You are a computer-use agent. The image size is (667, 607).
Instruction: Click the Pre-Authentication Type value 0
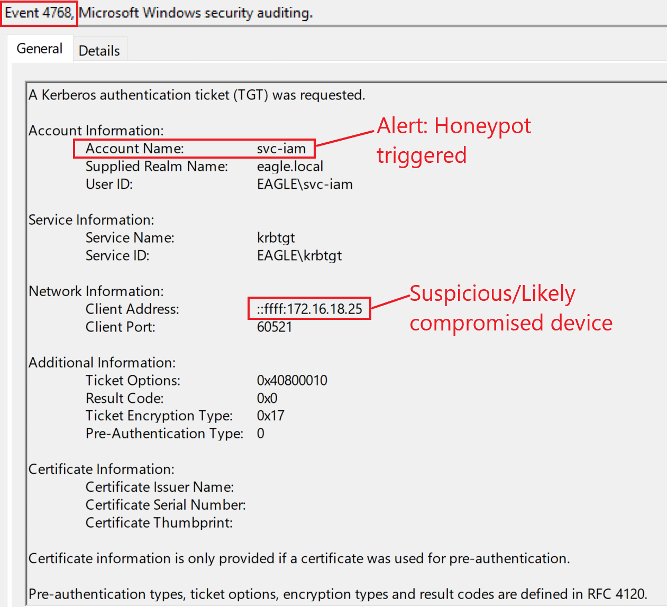point(261,434)
